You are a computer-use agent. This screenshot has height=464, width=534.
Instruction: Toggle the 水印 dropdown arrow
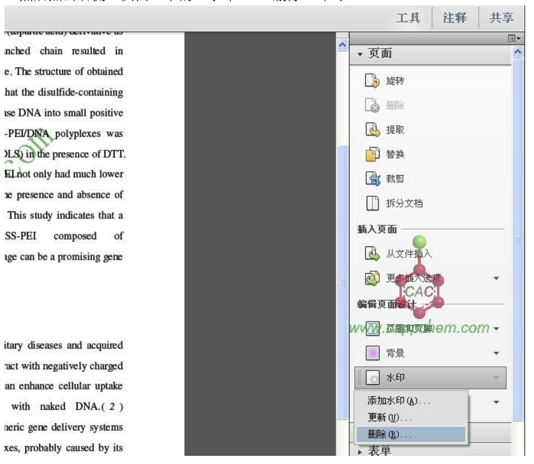(x=496, y=377)
